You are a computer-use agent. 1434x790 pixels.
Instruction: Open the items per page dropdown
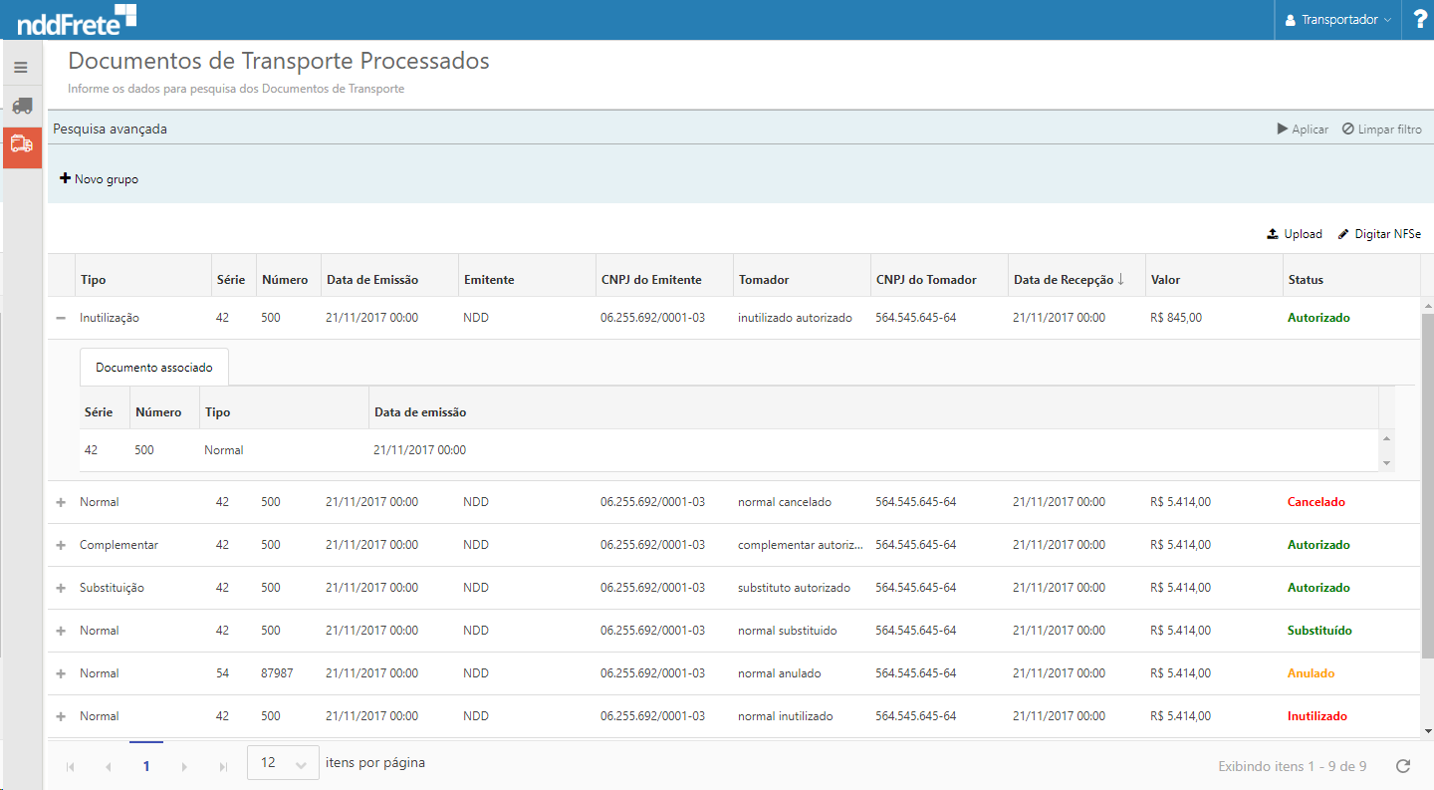(x=283, y=763)
